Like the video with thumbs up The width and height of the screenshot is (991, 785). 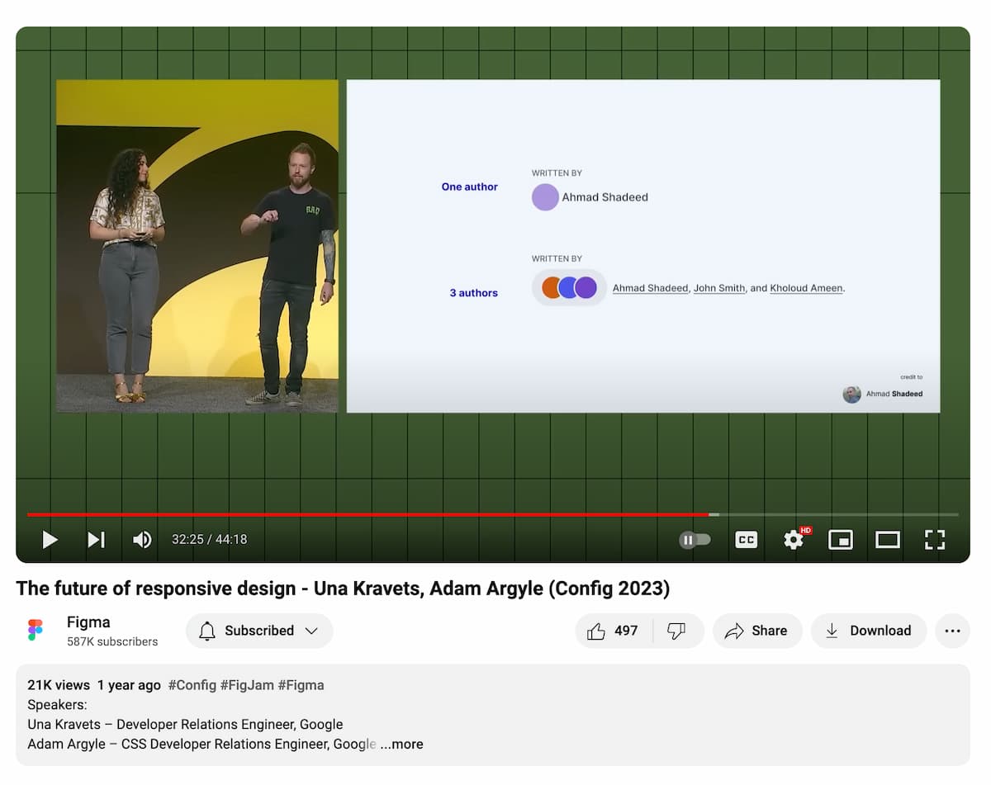pos(613,631)
